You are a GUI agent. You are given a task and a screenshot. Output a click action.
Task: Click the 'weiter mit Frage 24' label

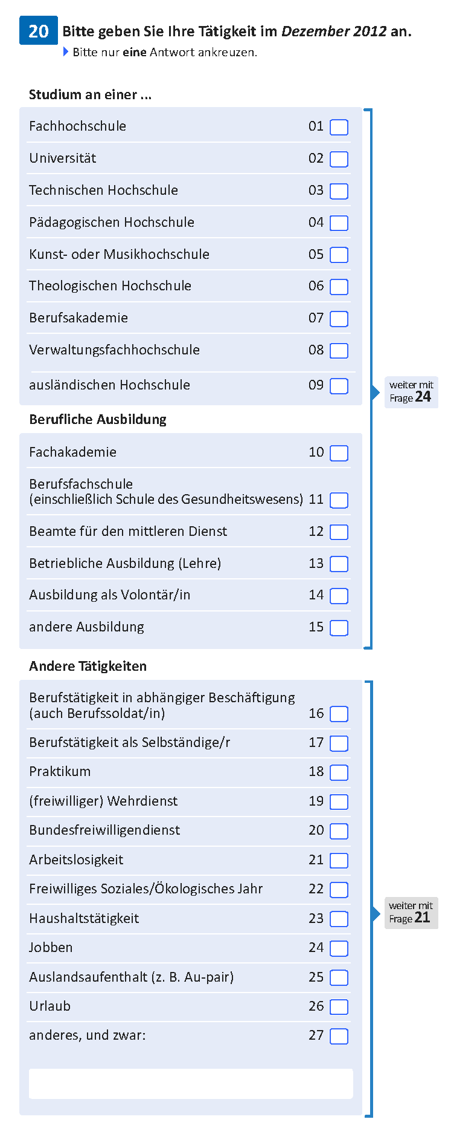(x=411, y=392)
